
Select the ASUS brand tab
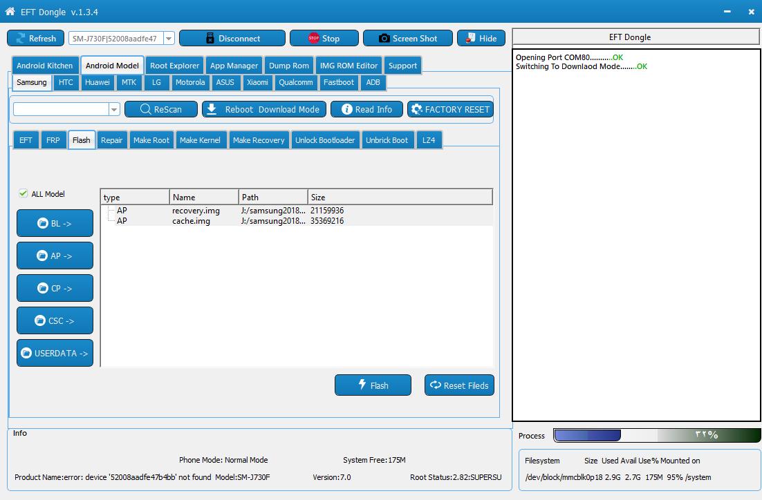tap(225, 82)
